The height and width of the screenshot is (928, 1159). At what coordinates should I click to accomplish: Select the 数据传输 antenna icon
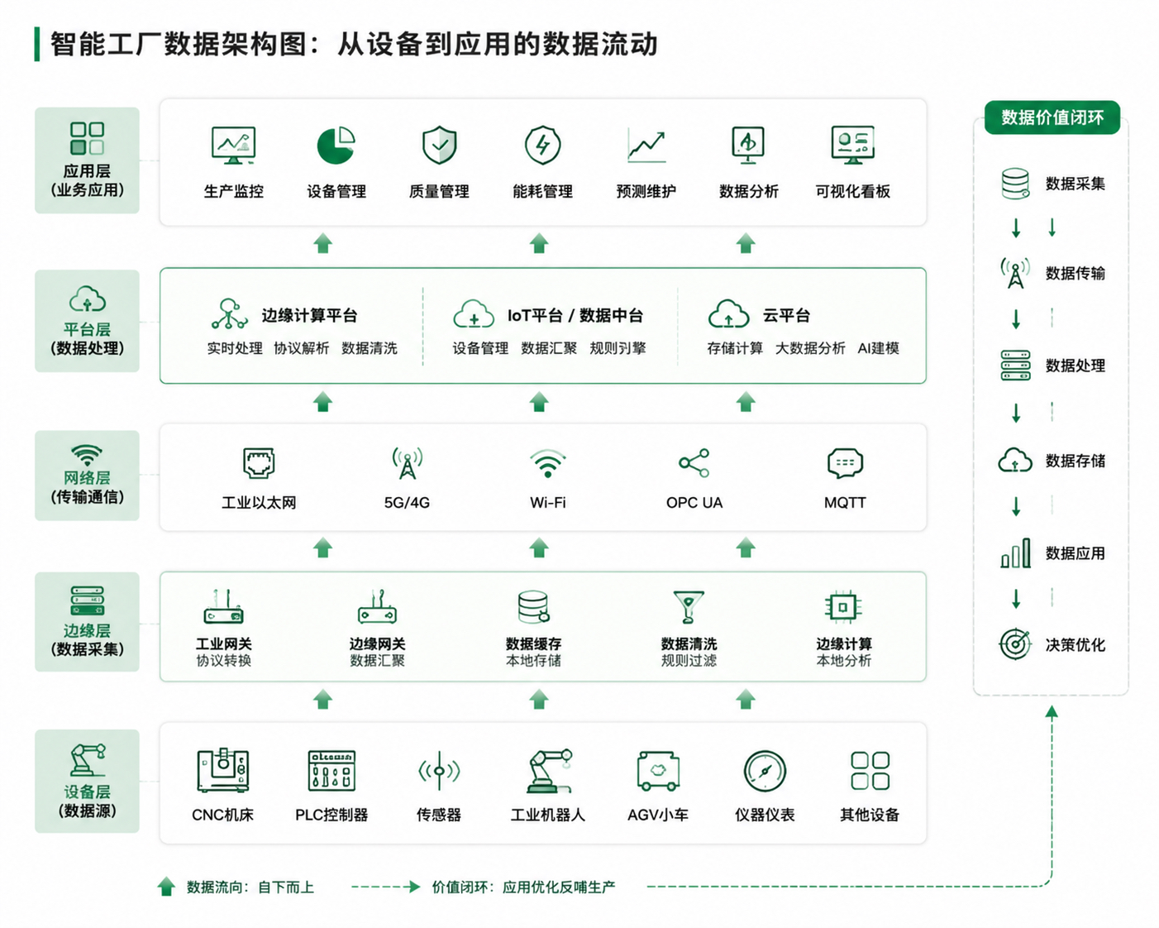pyautogui.click(x=1015, y=273)
